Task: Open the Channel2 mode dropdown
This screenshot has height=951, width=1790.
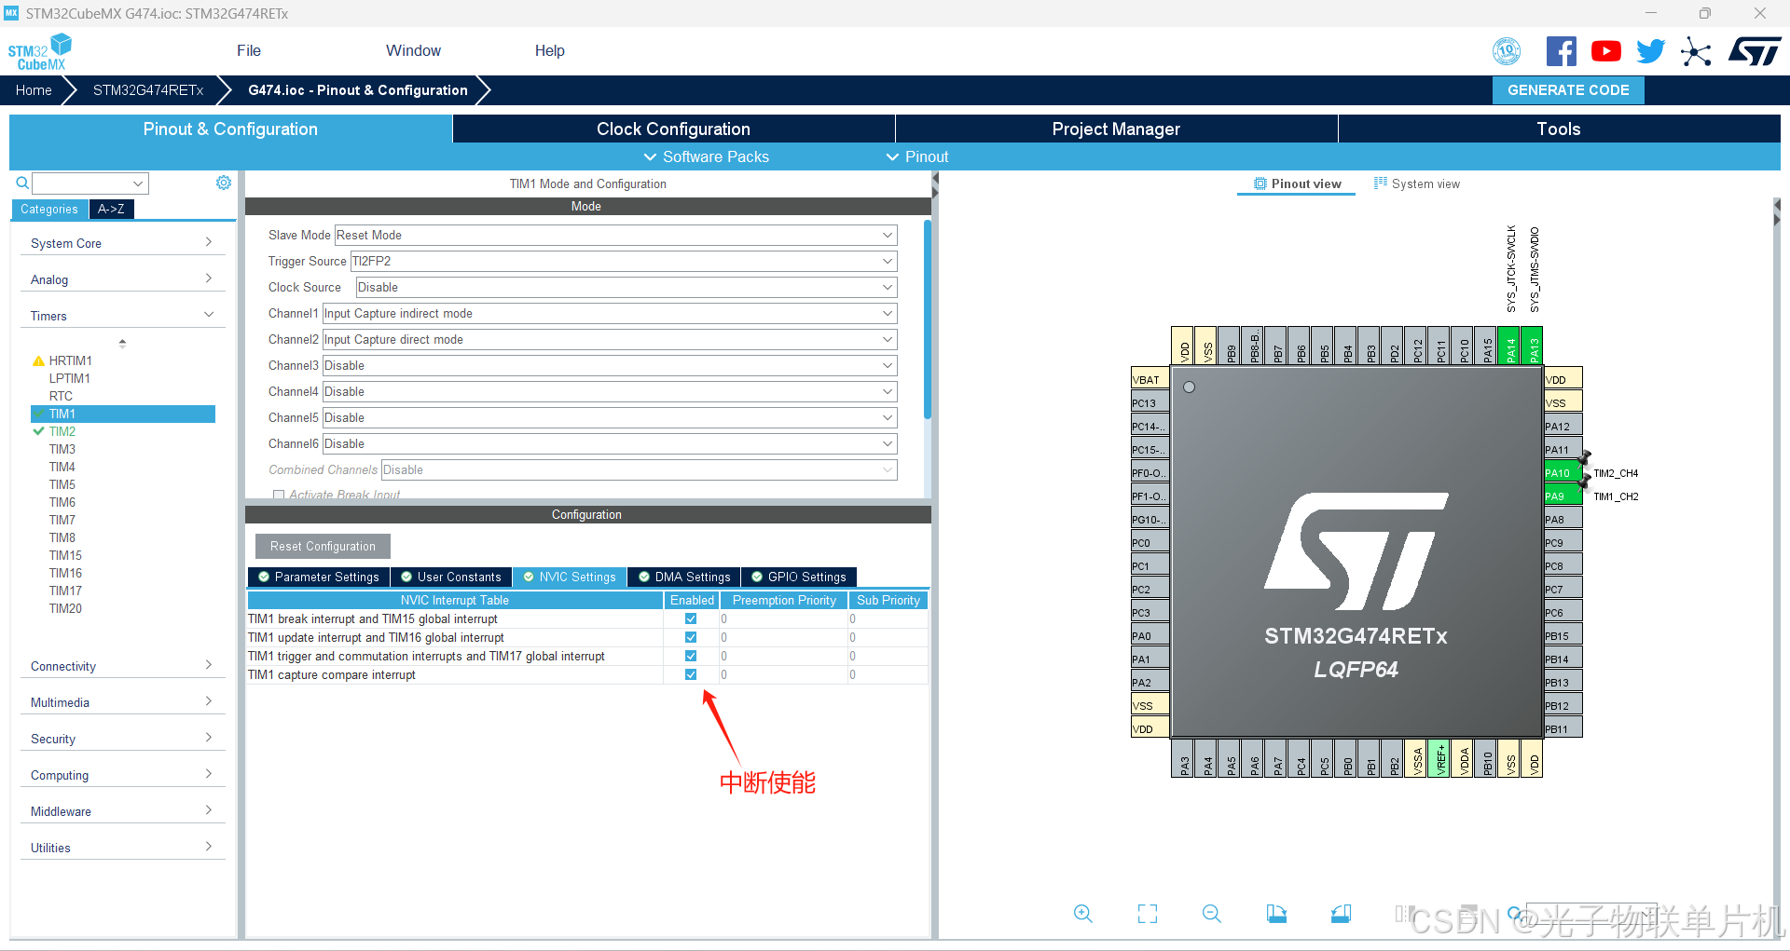Action: 610,340
